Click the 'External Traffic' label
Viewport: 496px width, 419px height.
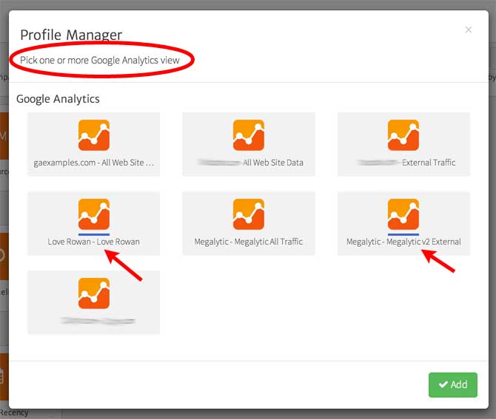coord(429,163)
